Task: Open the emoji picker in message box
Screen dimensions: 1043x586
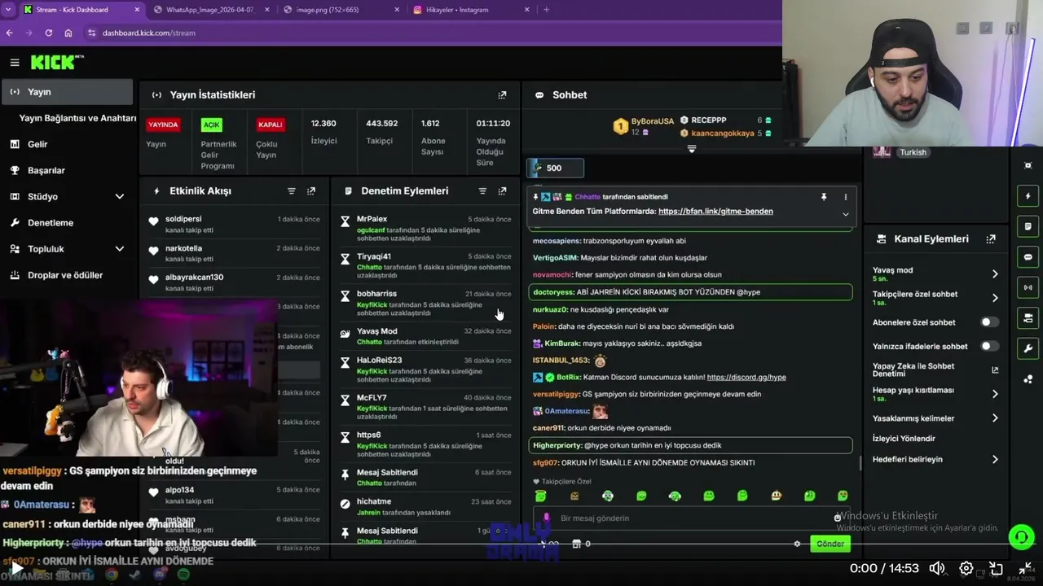Action: pyautogui.click(x=837, y=518)
